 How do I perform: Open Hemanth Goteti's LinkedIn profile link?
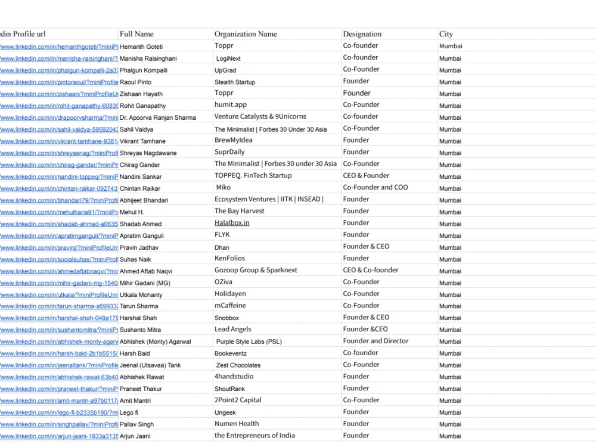point(59,46)
